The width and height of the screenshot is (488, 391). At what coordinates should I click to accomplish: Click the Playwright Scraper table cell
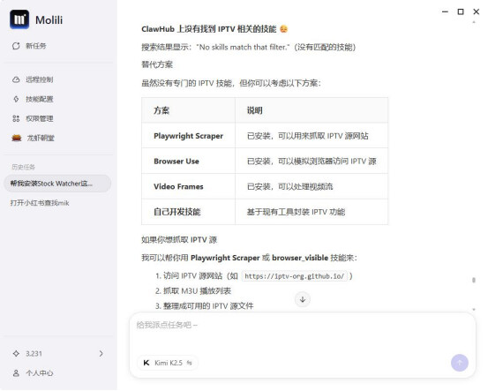[x=188, y=136]
